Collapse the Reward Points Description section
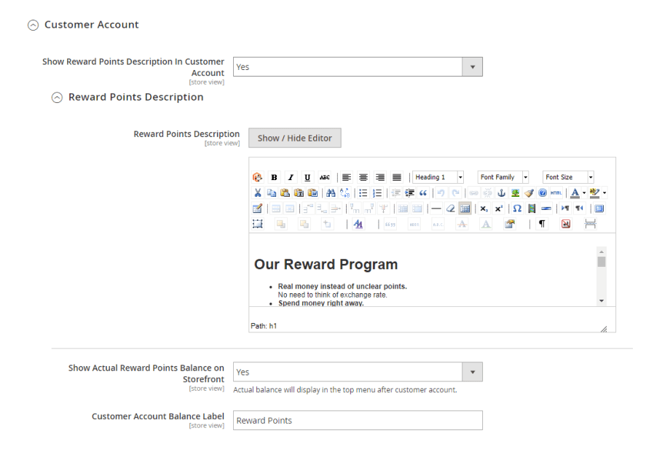The height and width of the screenshot is (463, 646). pos(57,97)
